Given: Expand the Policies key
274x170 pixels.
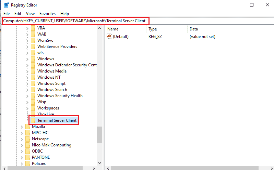Looking at the screenshot, I should [22, 164].
